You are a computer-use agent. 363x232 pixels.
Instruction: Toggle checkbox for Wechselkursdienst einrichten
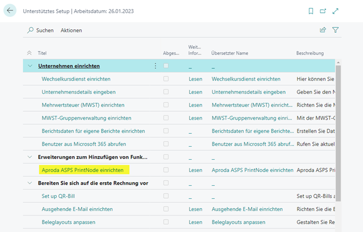[x=166, y=79]
